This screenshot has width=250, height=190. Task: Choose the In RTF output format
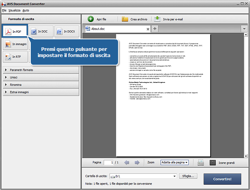(x=15, y=57)
